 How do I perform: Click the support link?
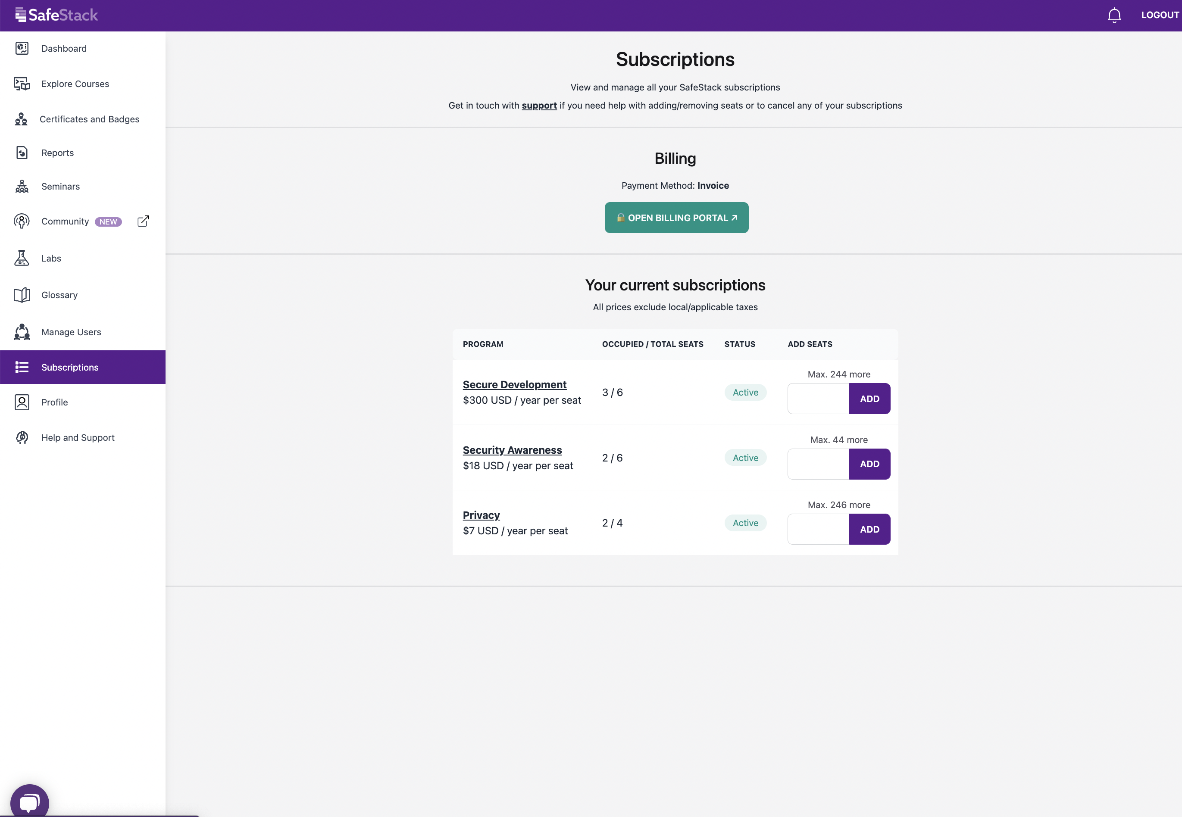[539, 106]
